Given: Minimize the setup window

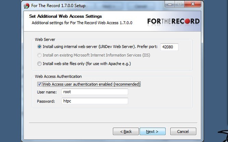Looking at the screenshot, I should pos(170,5).
